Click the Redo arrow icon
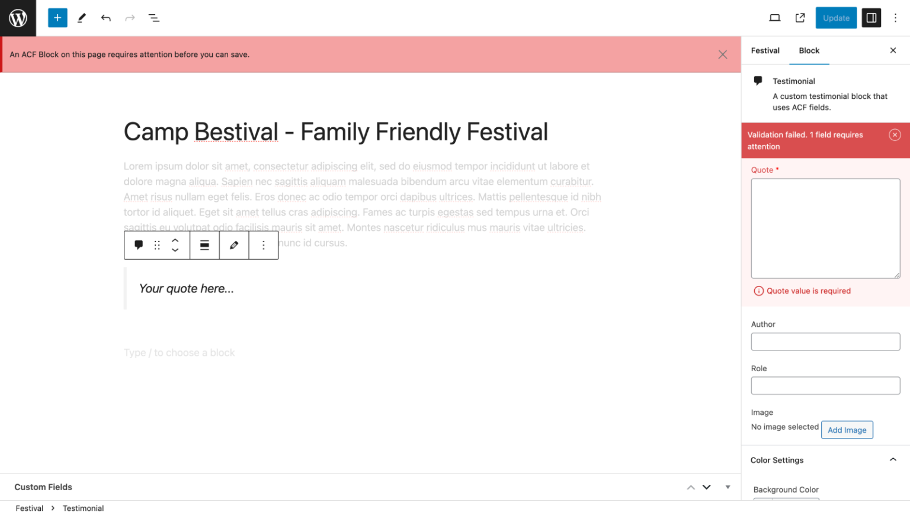 point(129,18)
